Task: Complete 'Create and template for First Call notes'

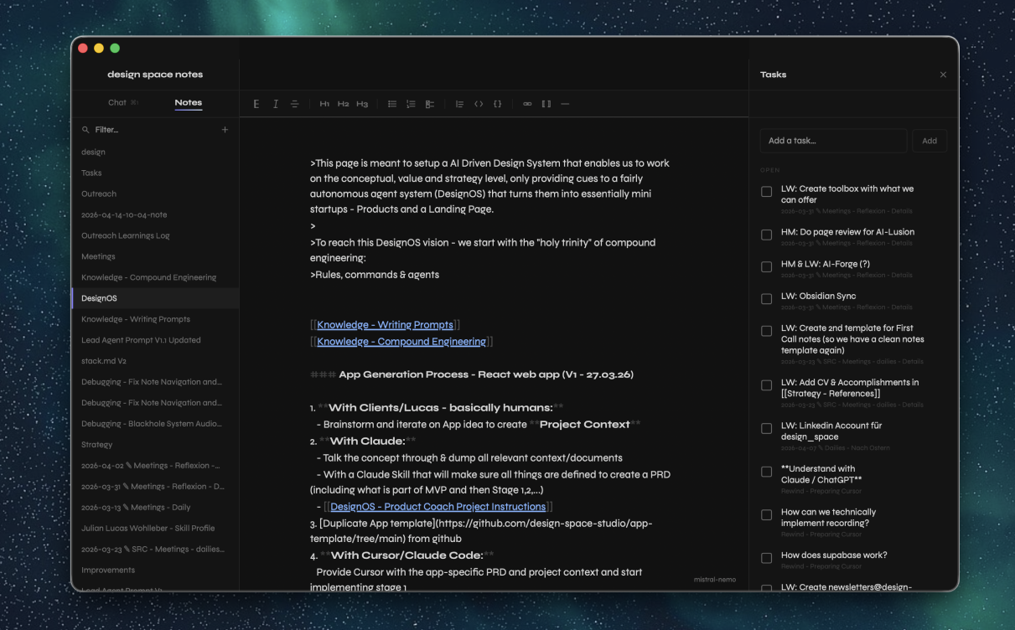Action: pos(766,331)
